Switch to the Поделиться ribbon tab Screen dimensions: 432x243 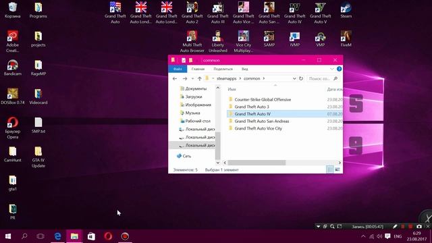[223, 69]
